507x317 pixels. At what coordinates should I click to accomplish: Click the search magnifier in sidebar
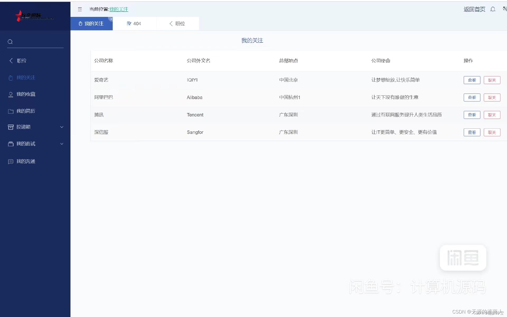(x=10, y=42)
